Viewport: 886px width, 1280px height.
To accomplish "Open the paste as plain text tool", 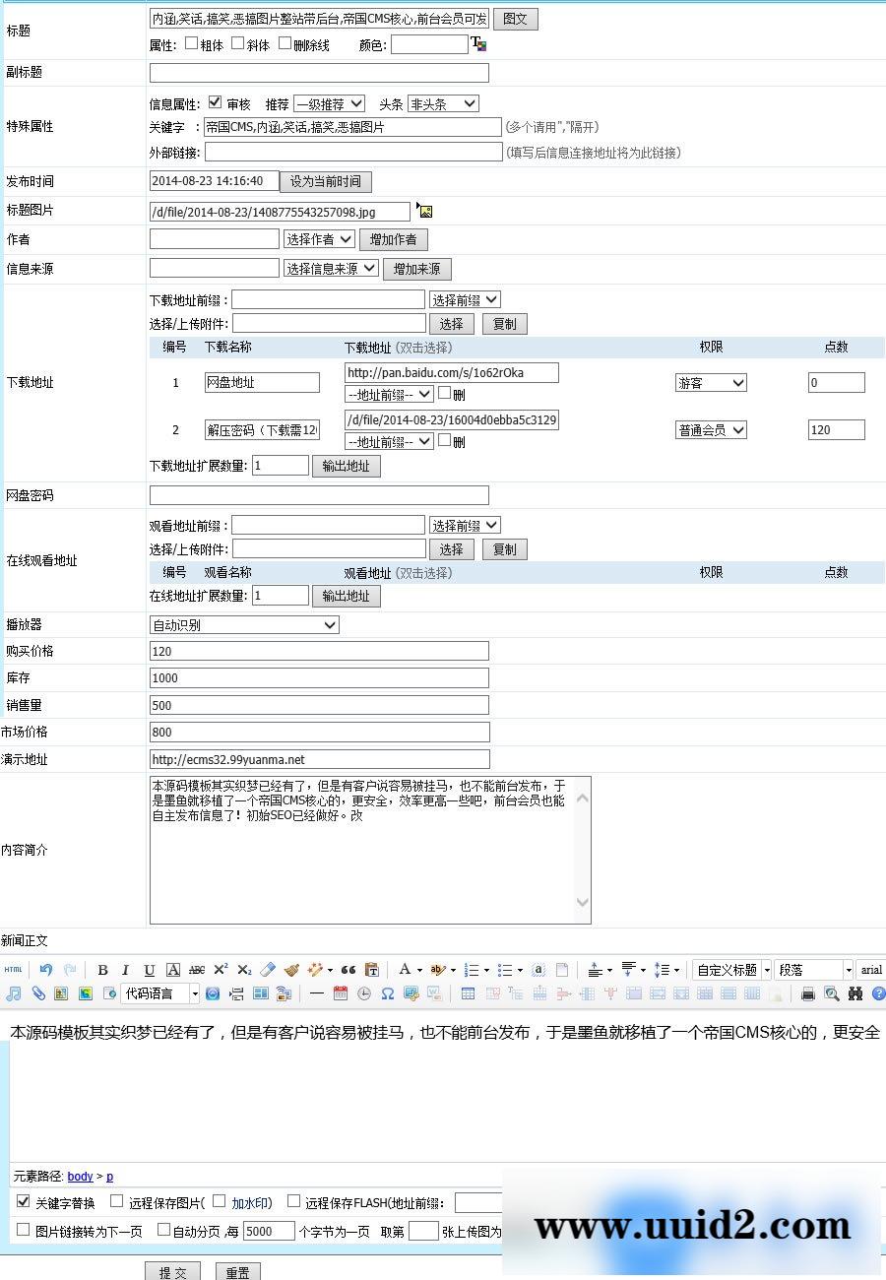I will coord(371,970).
